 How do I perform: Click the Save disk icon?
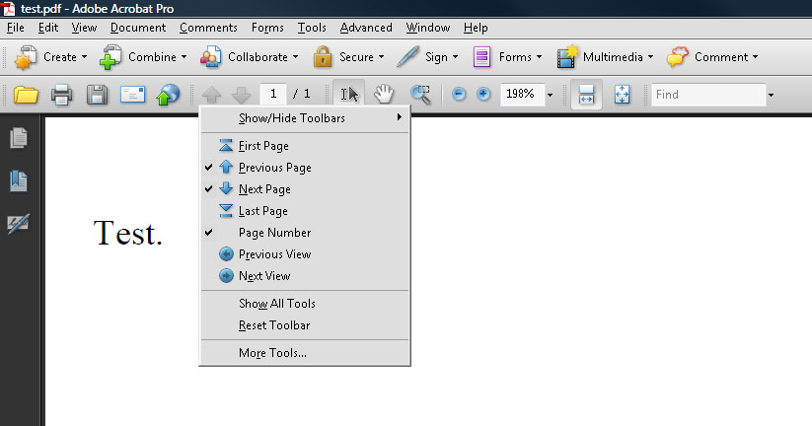point(96,95)
